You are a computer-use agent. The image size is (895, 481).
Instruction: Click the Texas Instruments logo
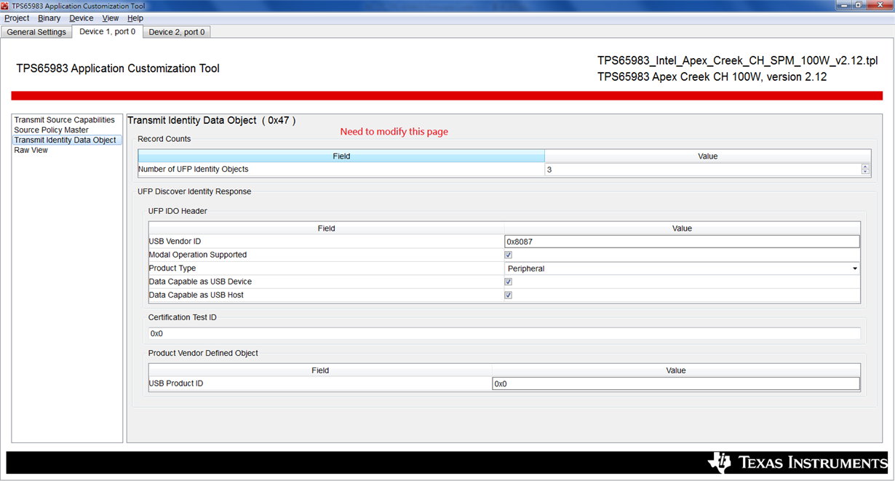point(797,463)
